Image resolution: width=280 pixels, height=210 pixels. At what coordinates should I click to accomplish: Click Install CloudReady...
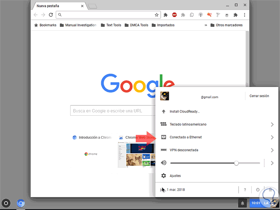click(x=217, y=112)
